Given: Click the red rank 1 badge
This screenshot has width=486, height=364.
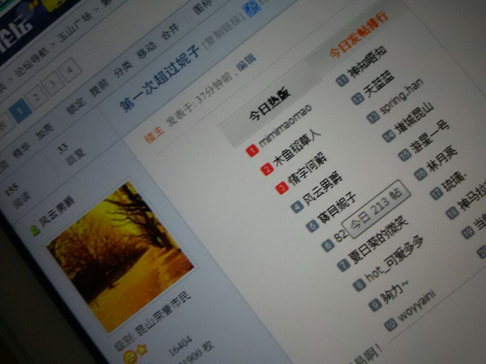Looking at the screenshot, I should [252, 150].
